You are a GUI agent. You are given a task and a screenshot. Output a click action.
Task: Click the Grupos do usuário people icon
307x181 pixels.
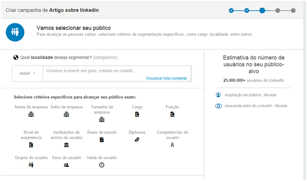point(31,165)
